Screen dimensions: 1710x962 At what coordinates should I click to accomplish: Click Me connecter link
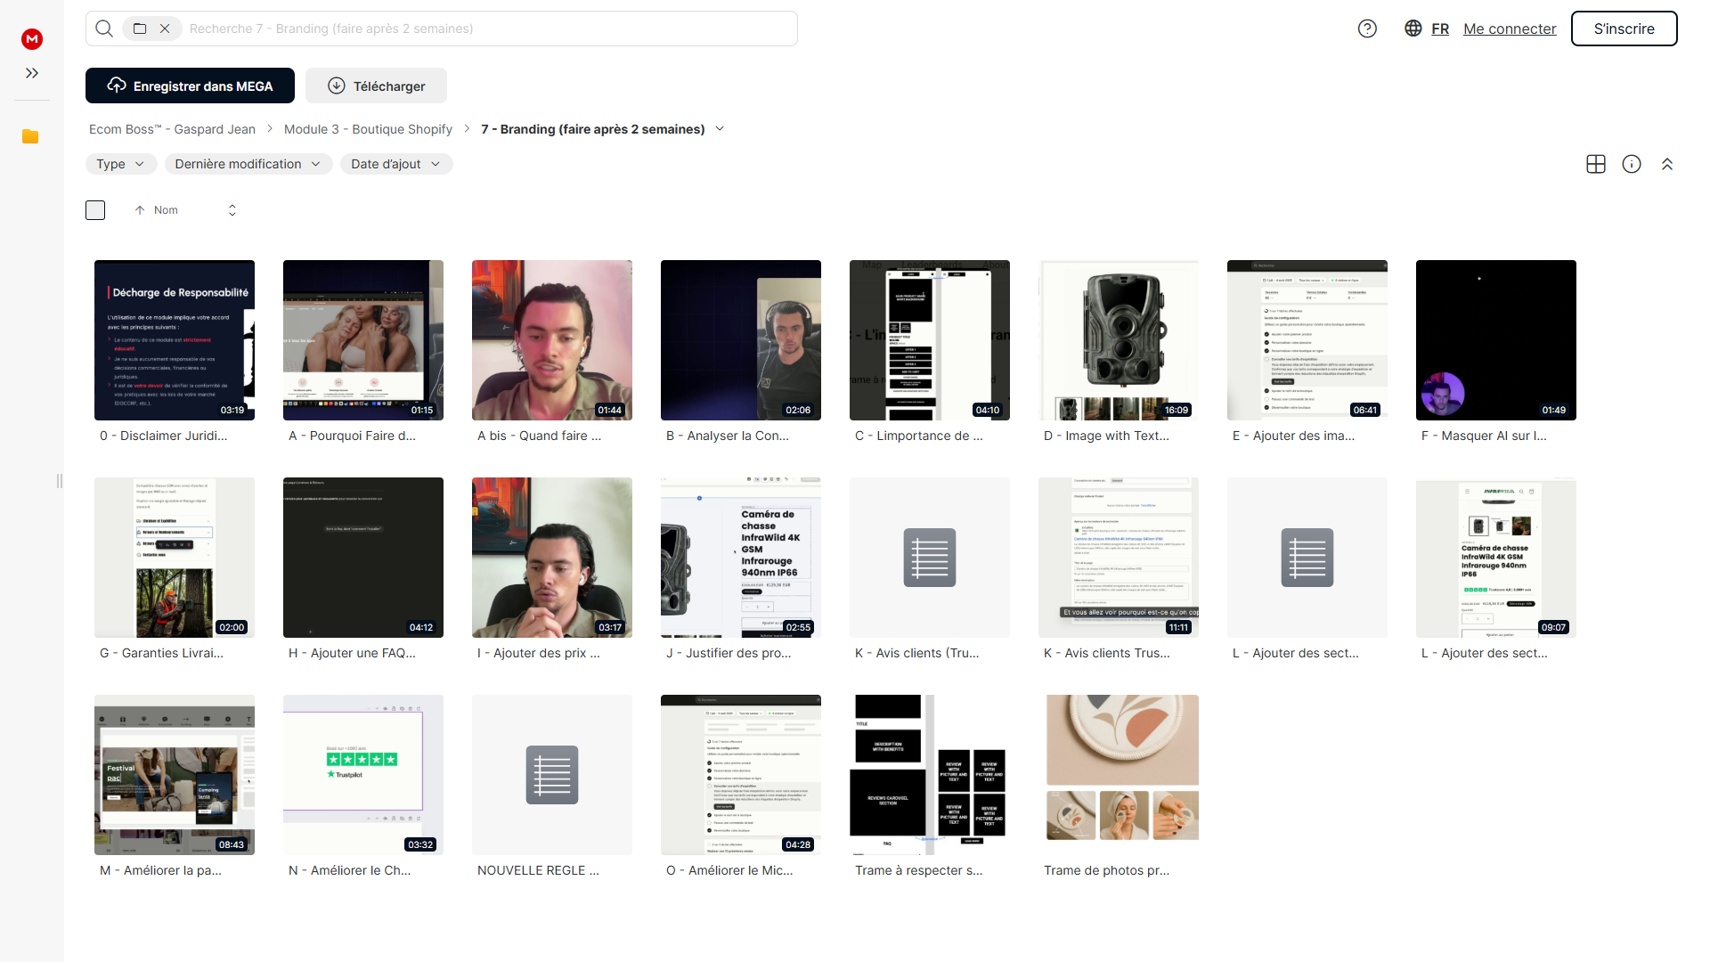(1510, 29)
